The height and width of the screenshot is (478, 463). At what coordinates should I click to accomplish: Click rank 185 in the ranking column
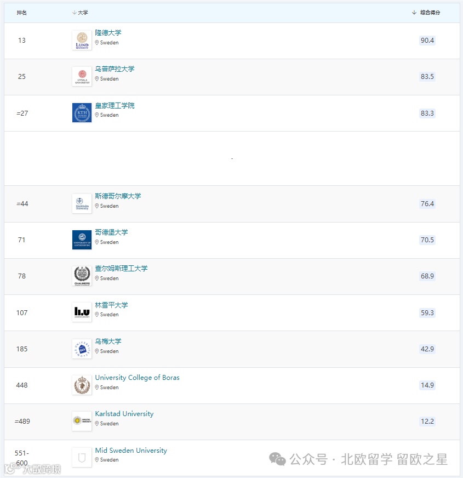(21, 349)
